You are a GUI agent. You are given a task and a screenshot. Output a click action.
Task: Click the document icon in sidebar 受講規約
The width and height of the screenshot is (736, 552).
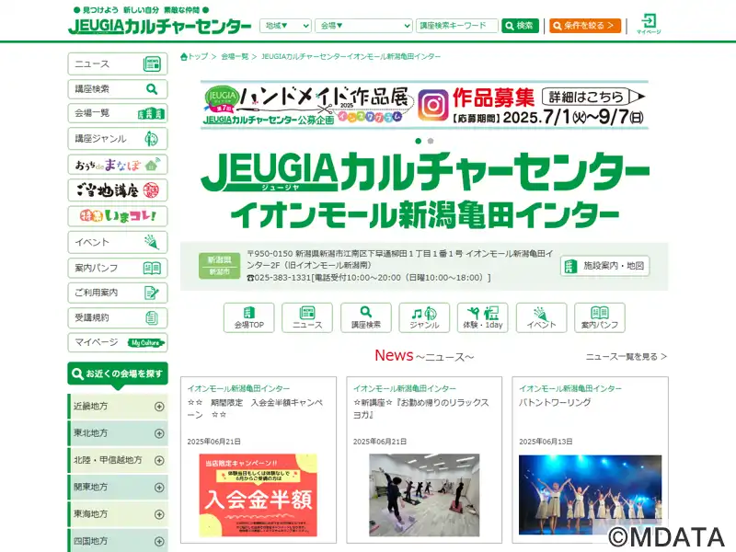151,317
